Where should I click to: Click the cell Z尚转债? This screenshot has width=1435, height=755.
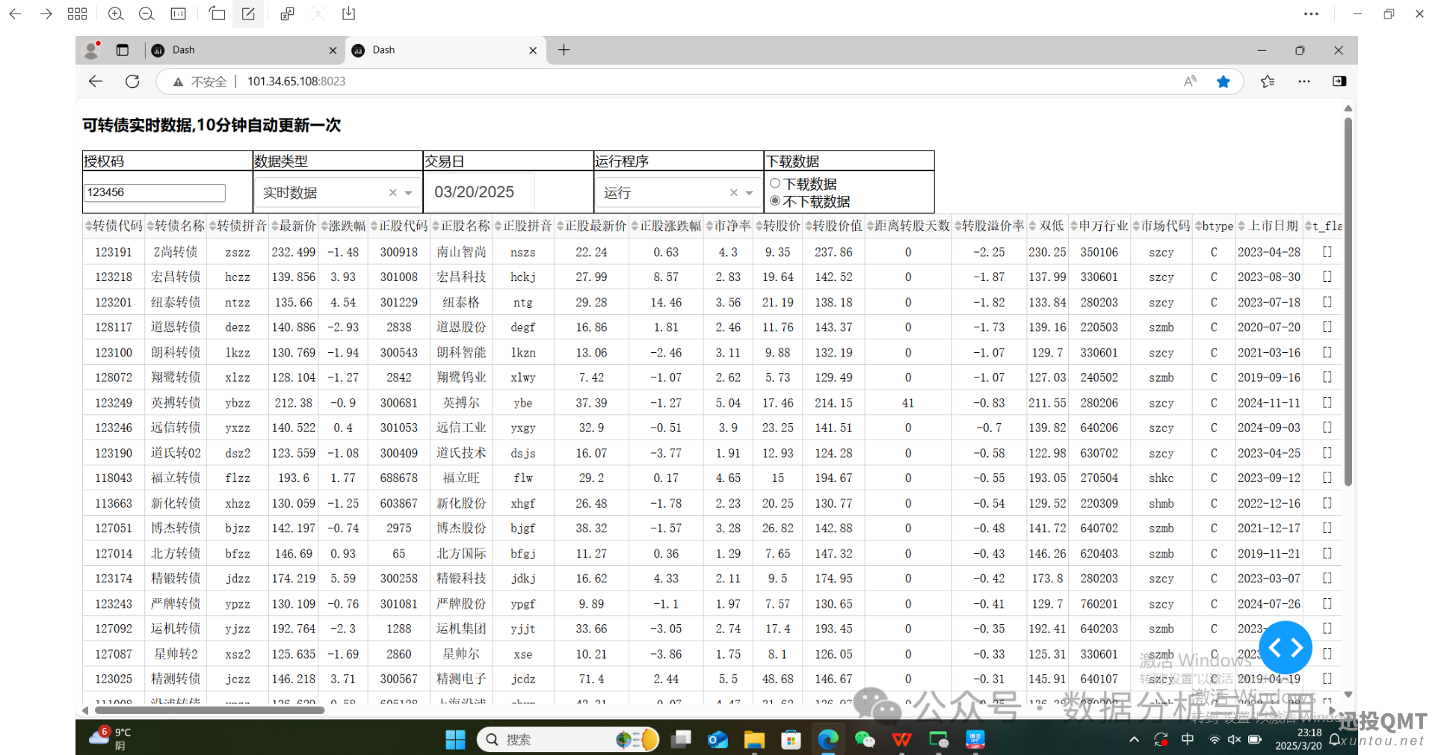(176, 252)
